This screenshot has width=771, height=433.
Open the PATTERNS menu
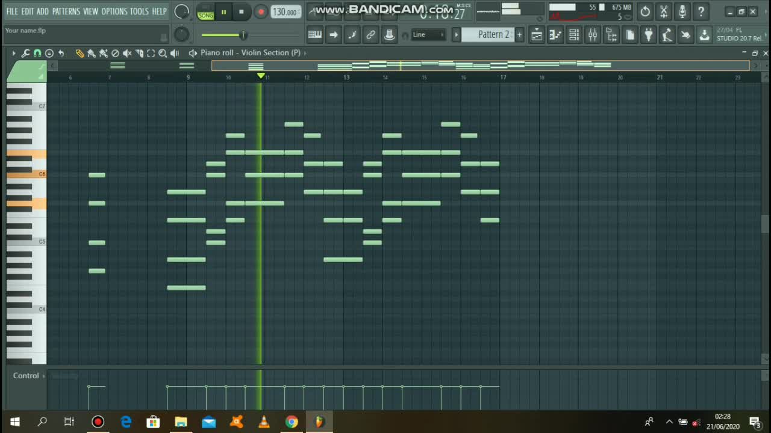66,11
